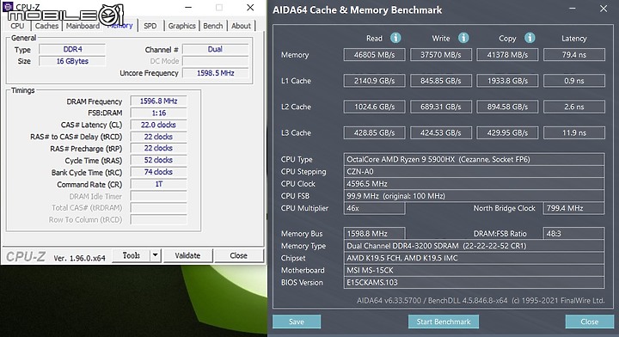The image size is (619, 337).
Task: Click the North Bridge Clock 799.4 MHz field
Action: (x=574, y=208)
